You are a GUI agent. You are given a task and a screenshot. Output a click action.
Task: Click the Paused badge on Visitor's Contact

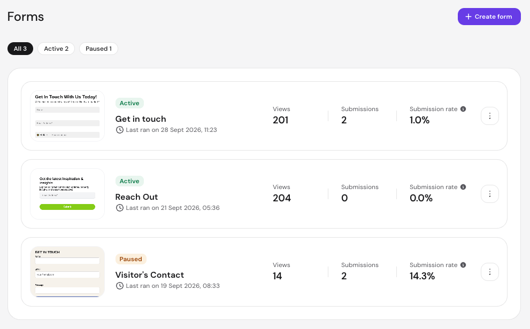131,259
